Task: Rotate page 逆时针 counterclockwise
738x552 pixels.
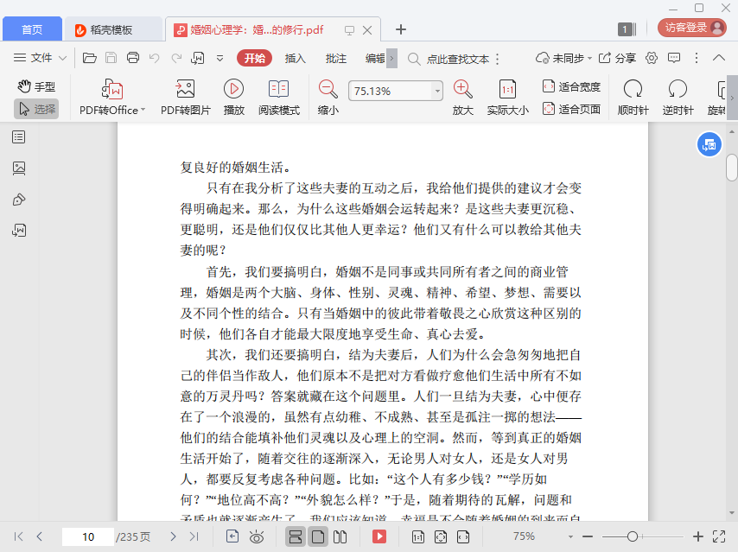Action: pyautogui.click(x=678, y=98)
